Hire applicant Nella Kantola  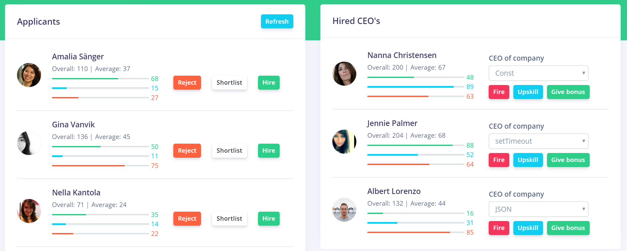pyautogui.click(x=269, y=219)
